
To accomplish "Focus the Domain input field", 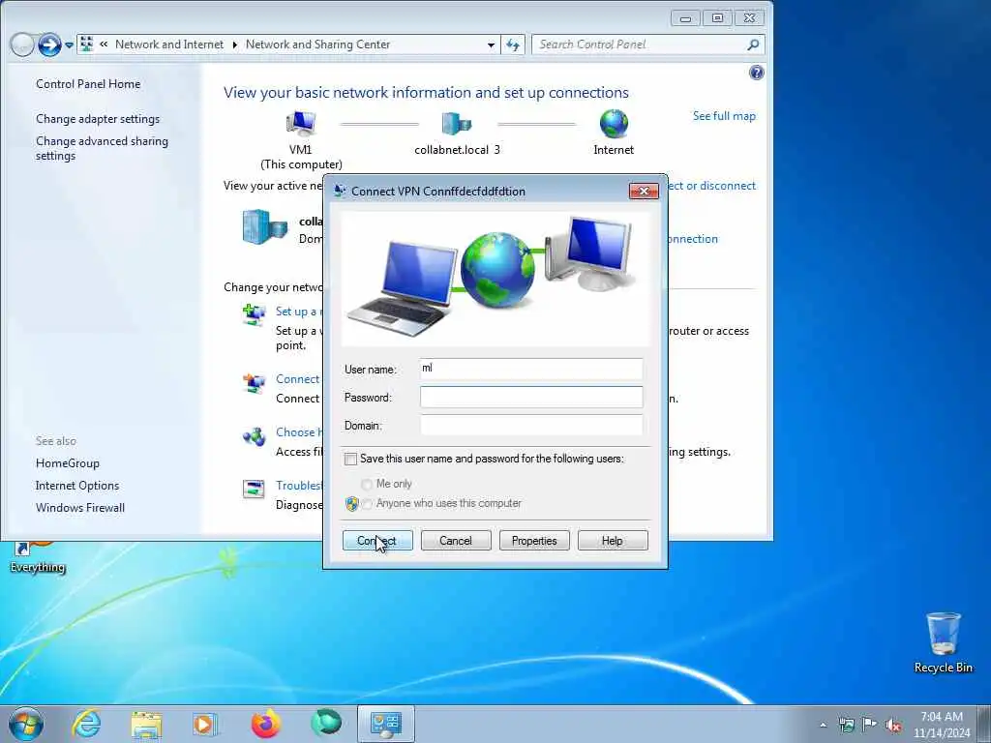I will pos(531,425).
